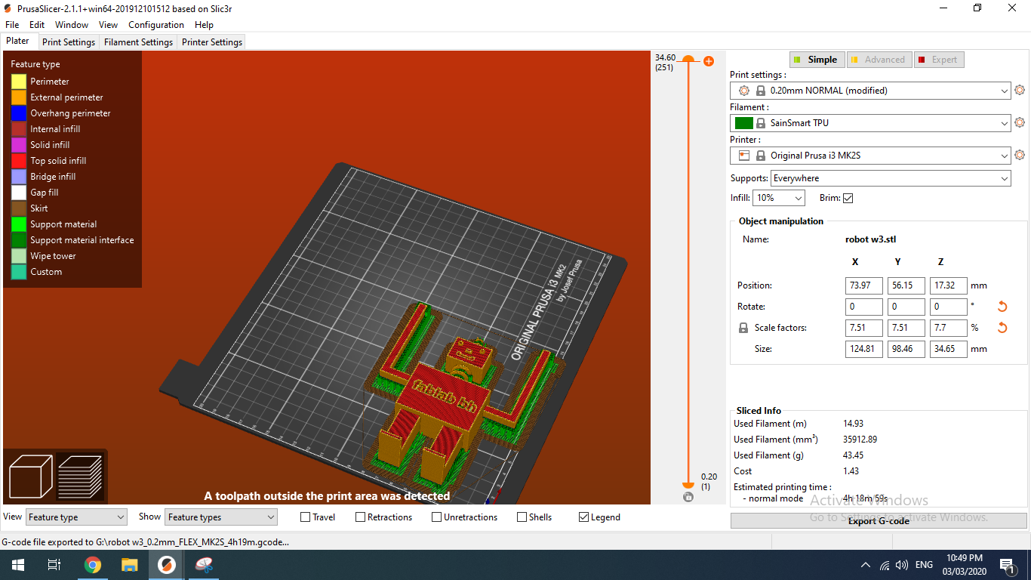The height and width of the screenshot is (580, 1031).
Task: Click the Position Y input field
Action: tap(906, 285)
